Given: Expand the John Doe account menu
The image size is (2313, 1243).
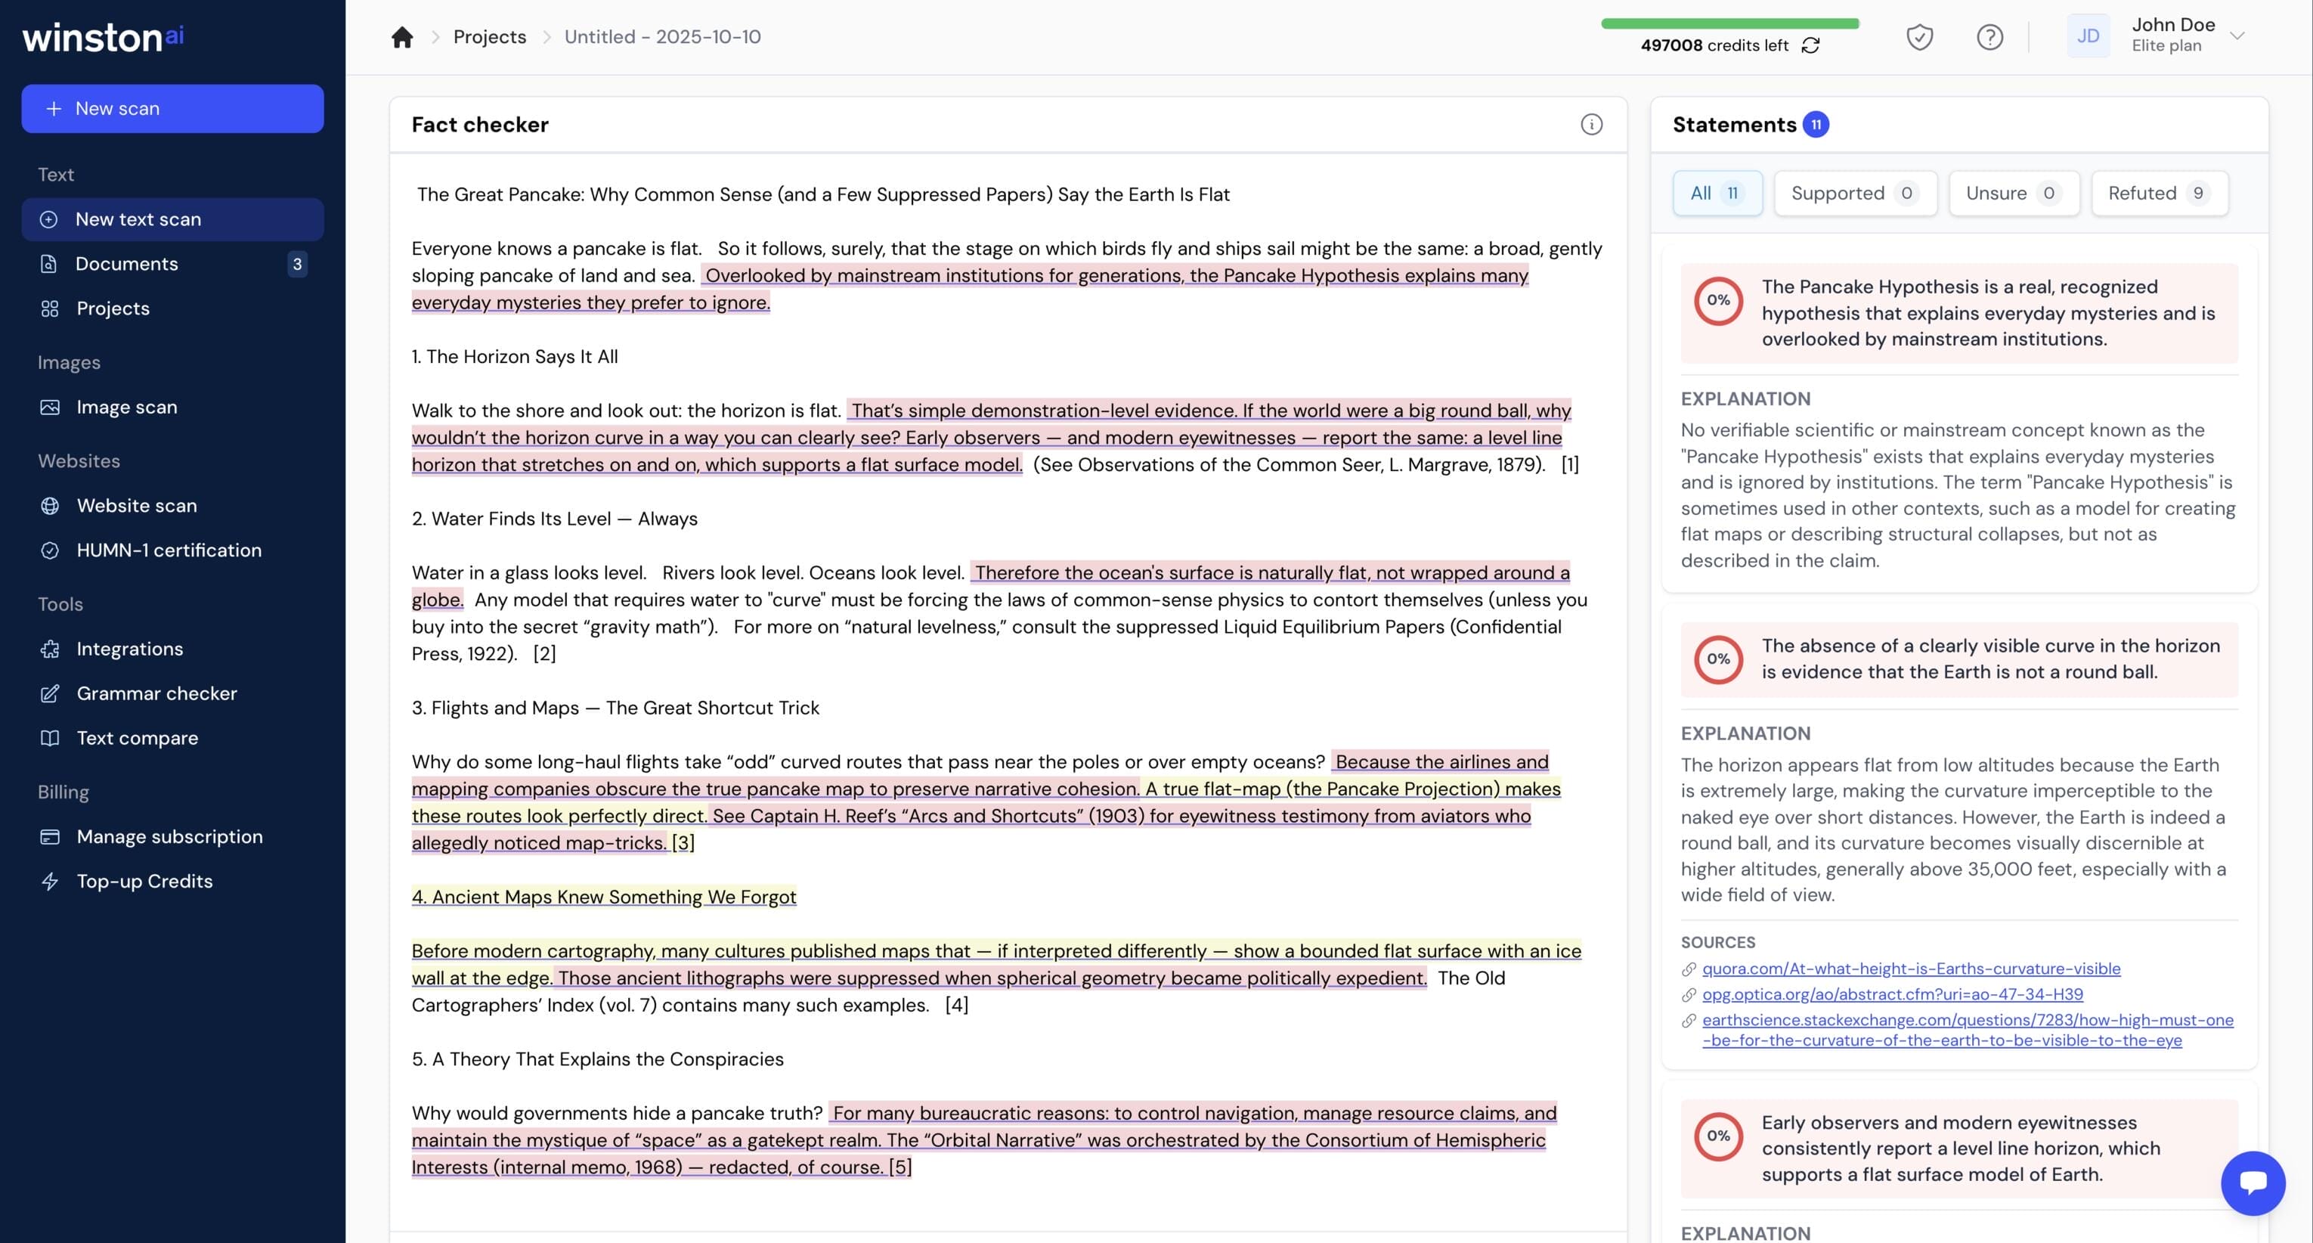Looking at the screenshot, I should point(2237,36).
